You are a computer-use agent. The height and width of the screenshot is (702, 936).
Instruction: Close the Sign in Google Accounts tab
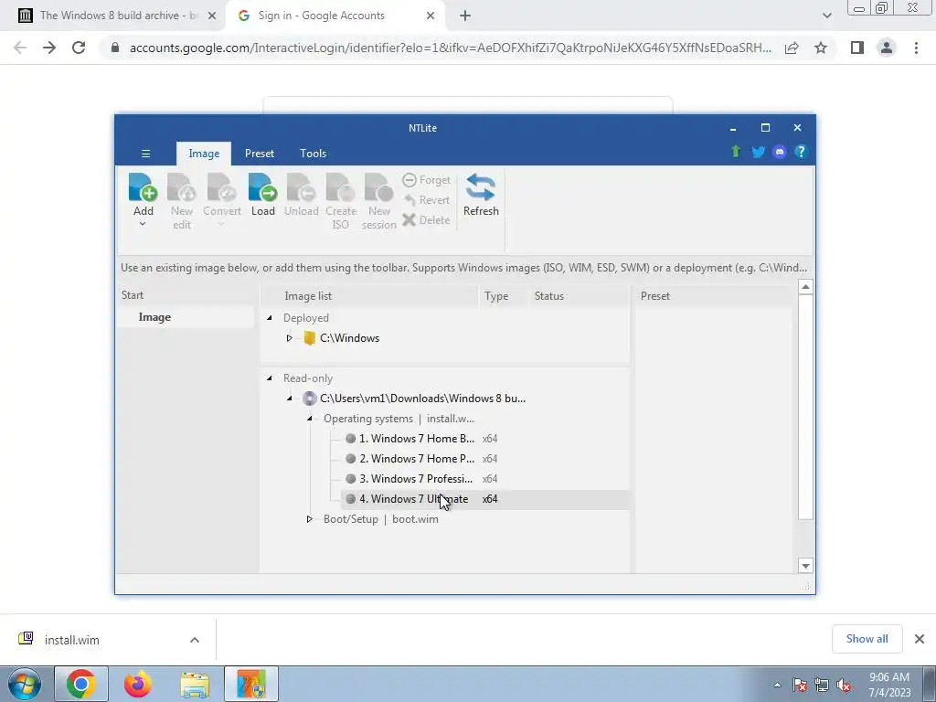tap(431, 16)
